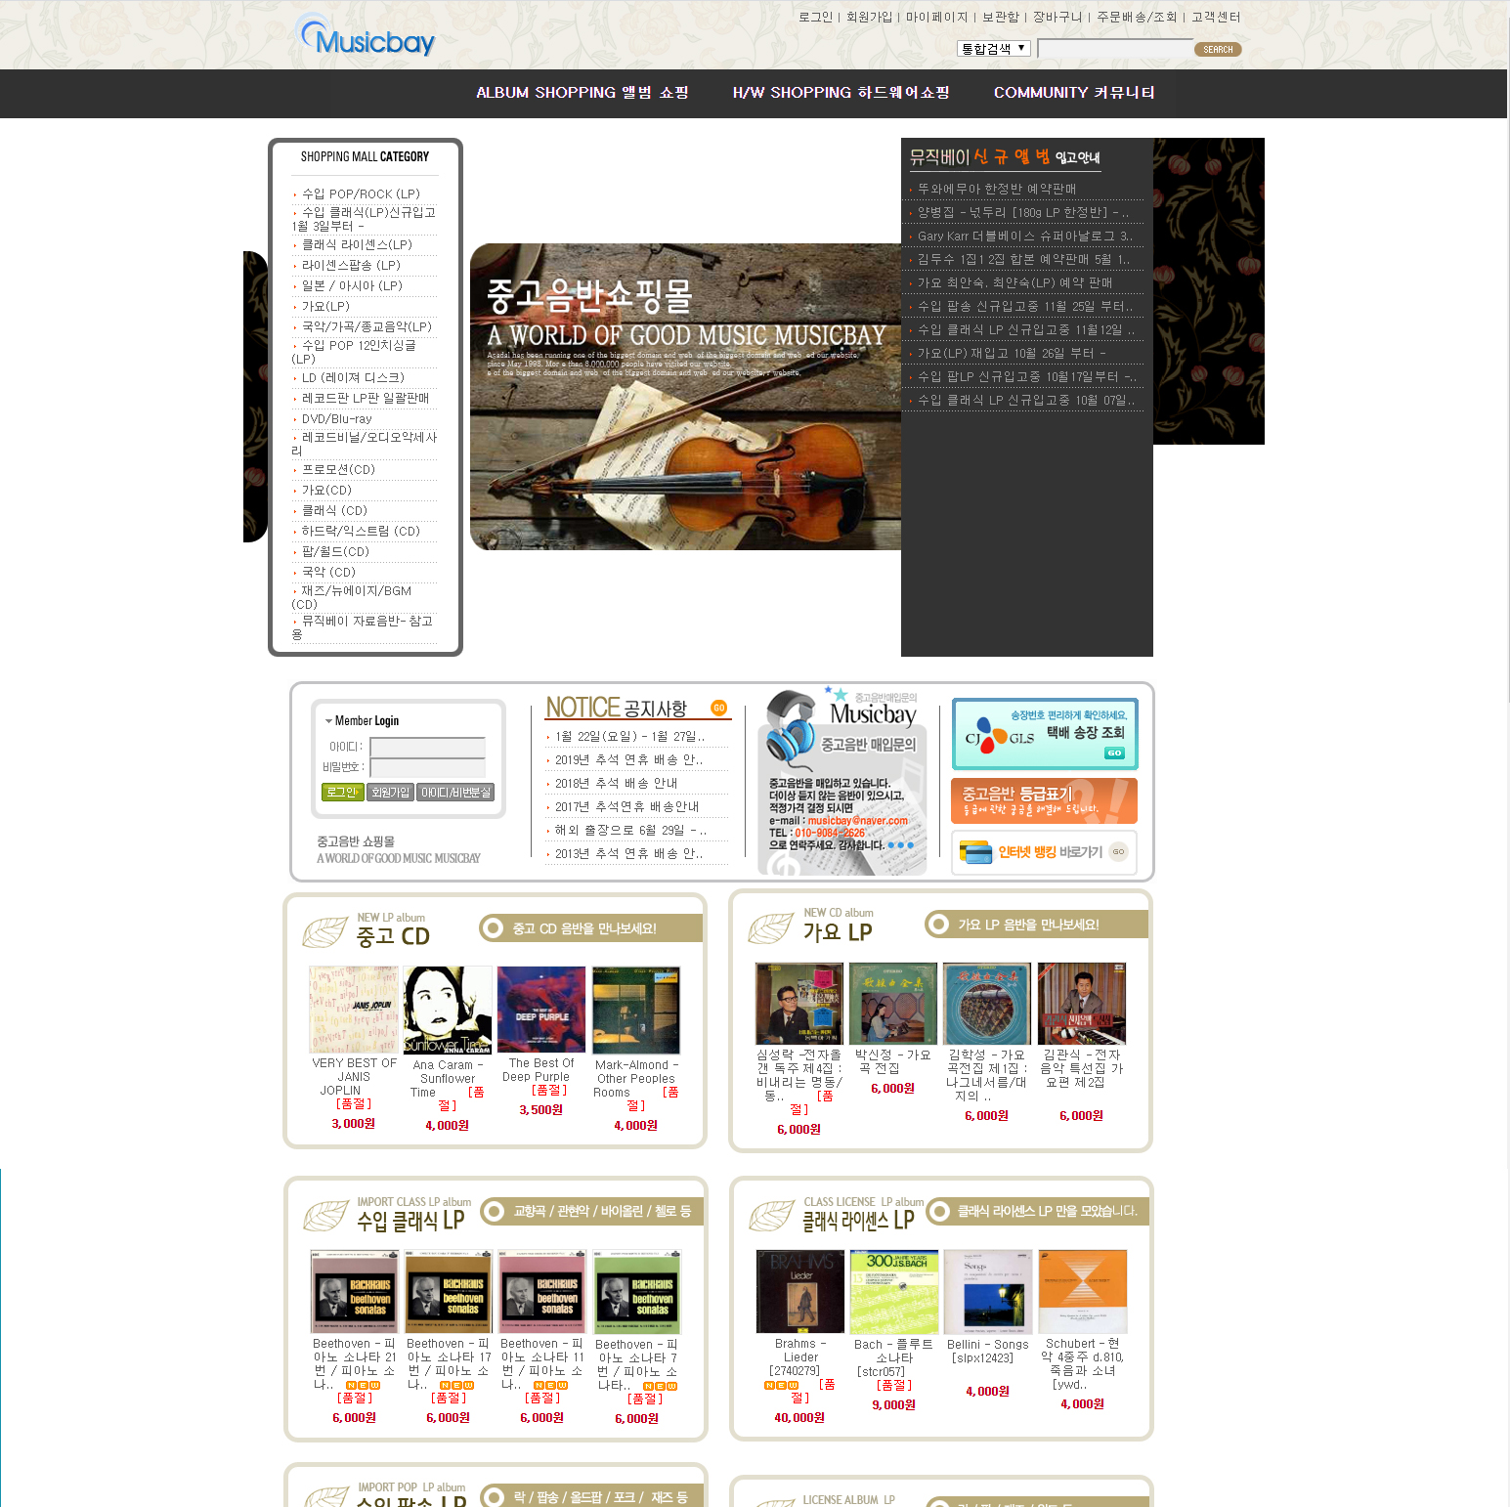Image resolution: width=1510 pixels, height=1507 pixels.
Task: Open ALBUM SHOPPING 앨범 쇼핑 menu
Action: (582, 93)
